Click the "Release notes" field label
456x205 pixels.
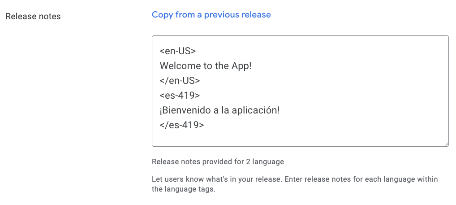point(33,16)
